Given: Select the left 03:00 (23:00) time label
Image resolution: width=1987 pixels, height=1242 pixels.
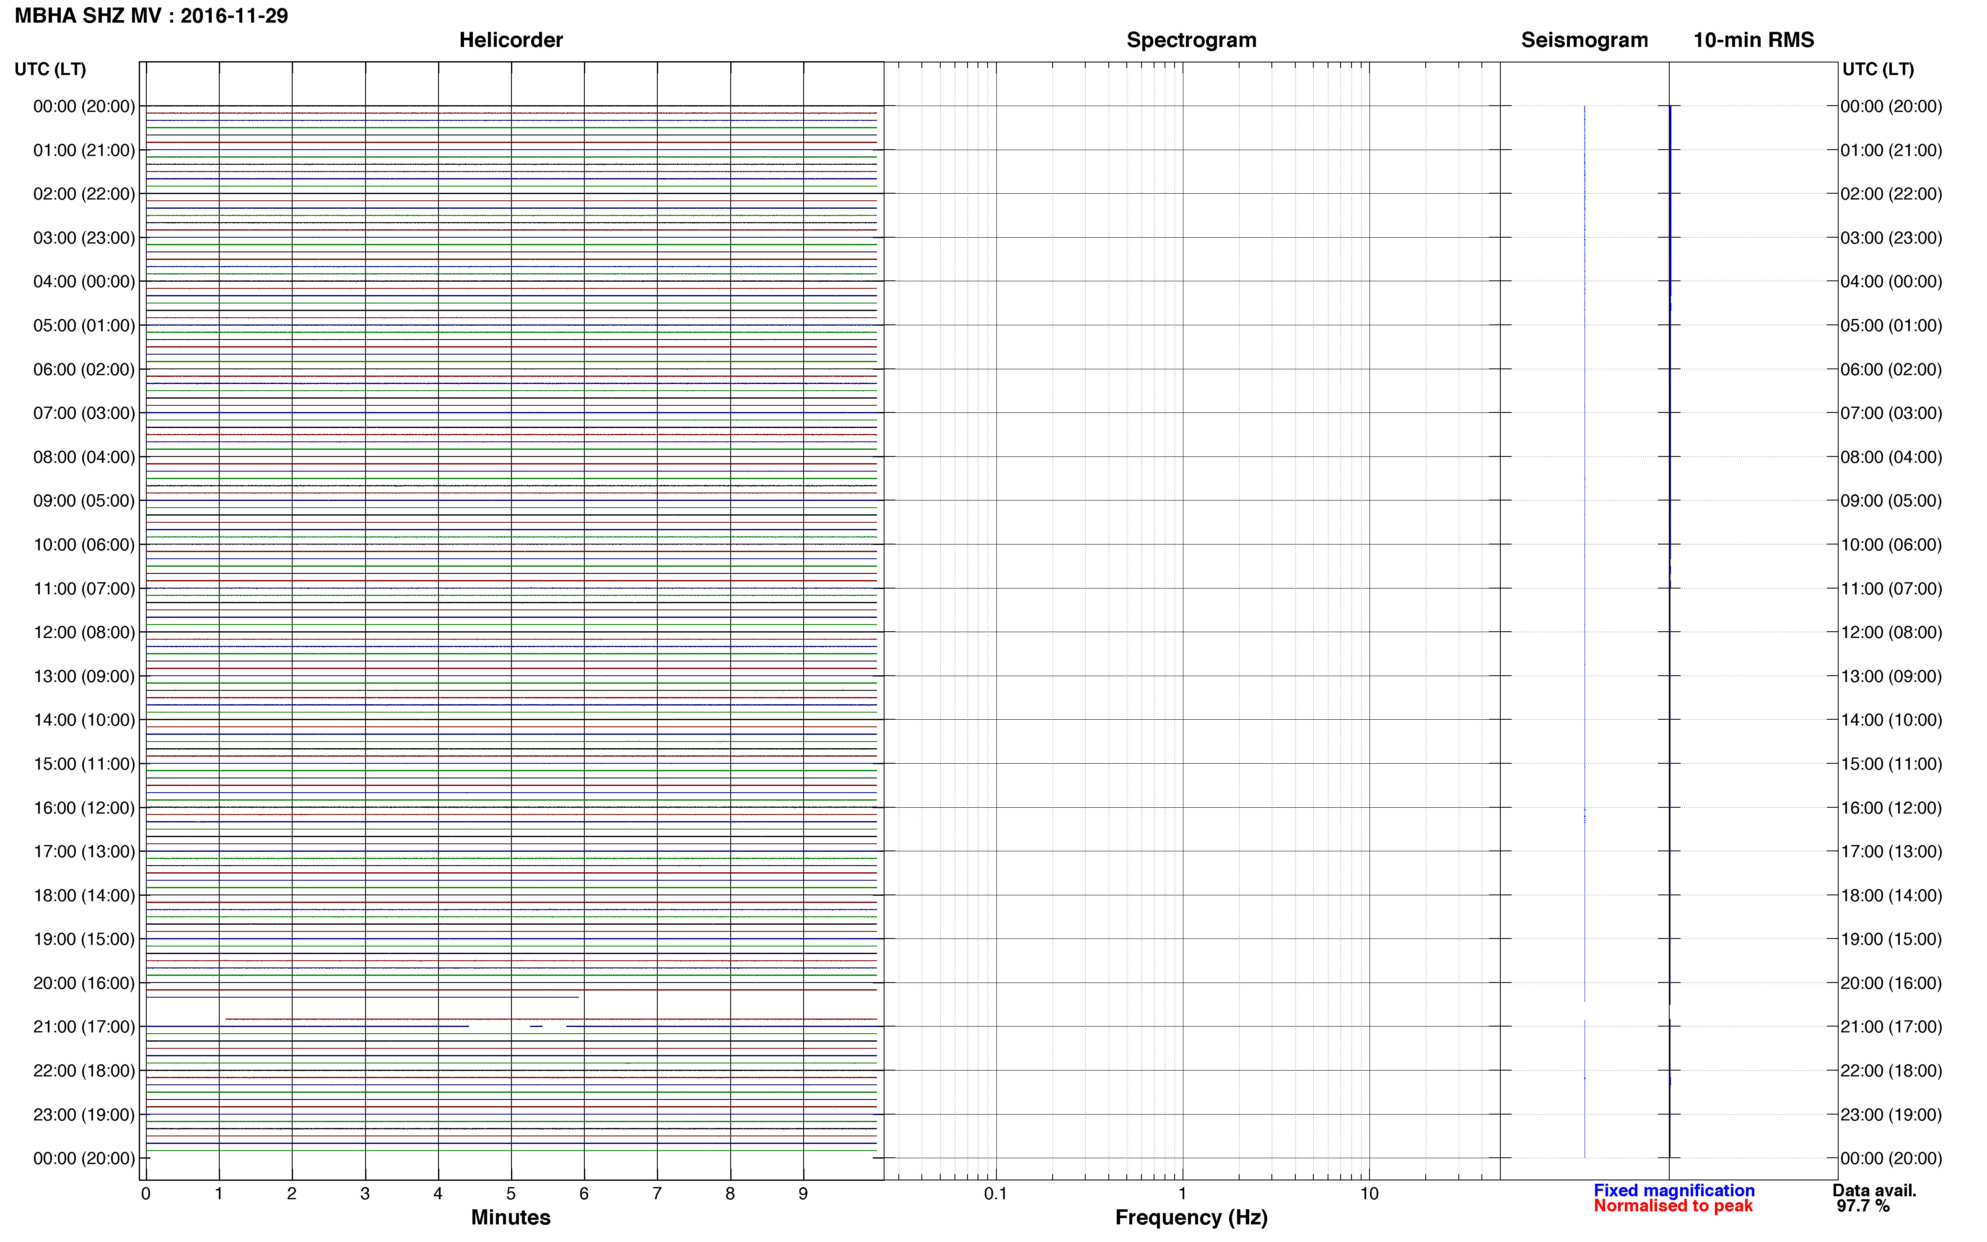Looking at the screenshot, I should point(84,238).
